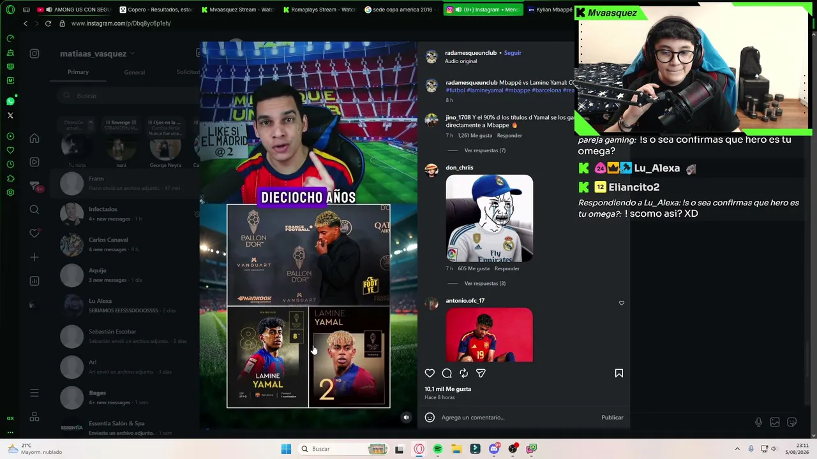Viewport: 817px width, 459px height.
Task: Open don_chriis profile name
Action: tap(460, 168)
